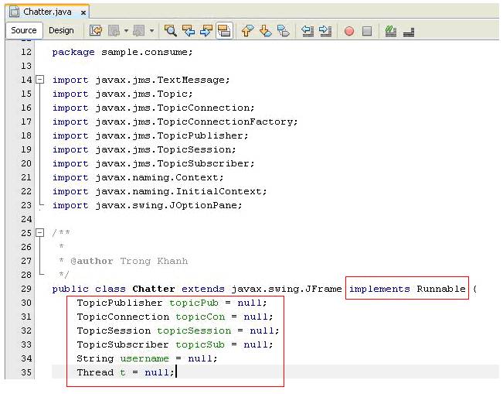Screen dimensions: 503x394
Task: Open the Forward history dropdown arrow
Action: [151, 31]
